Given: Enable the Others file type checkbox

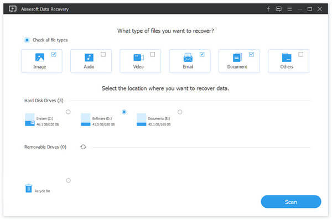Looking at the screenshot, I should 300,54.
